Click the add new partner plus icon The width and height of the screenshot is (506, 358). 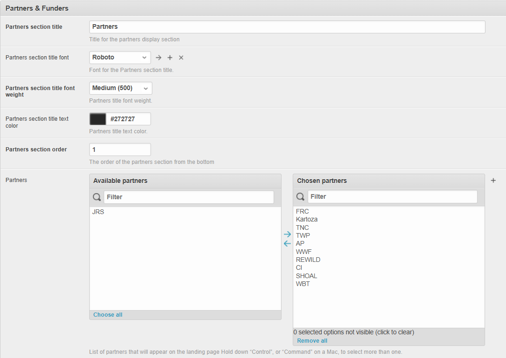pyautogui.click(x=493, y=181)
